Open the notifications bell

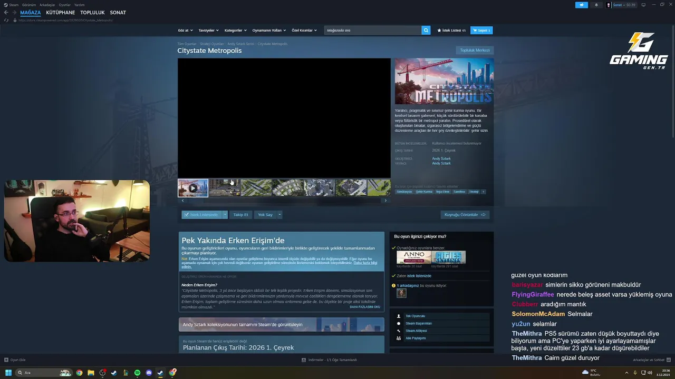click(596, 5)
